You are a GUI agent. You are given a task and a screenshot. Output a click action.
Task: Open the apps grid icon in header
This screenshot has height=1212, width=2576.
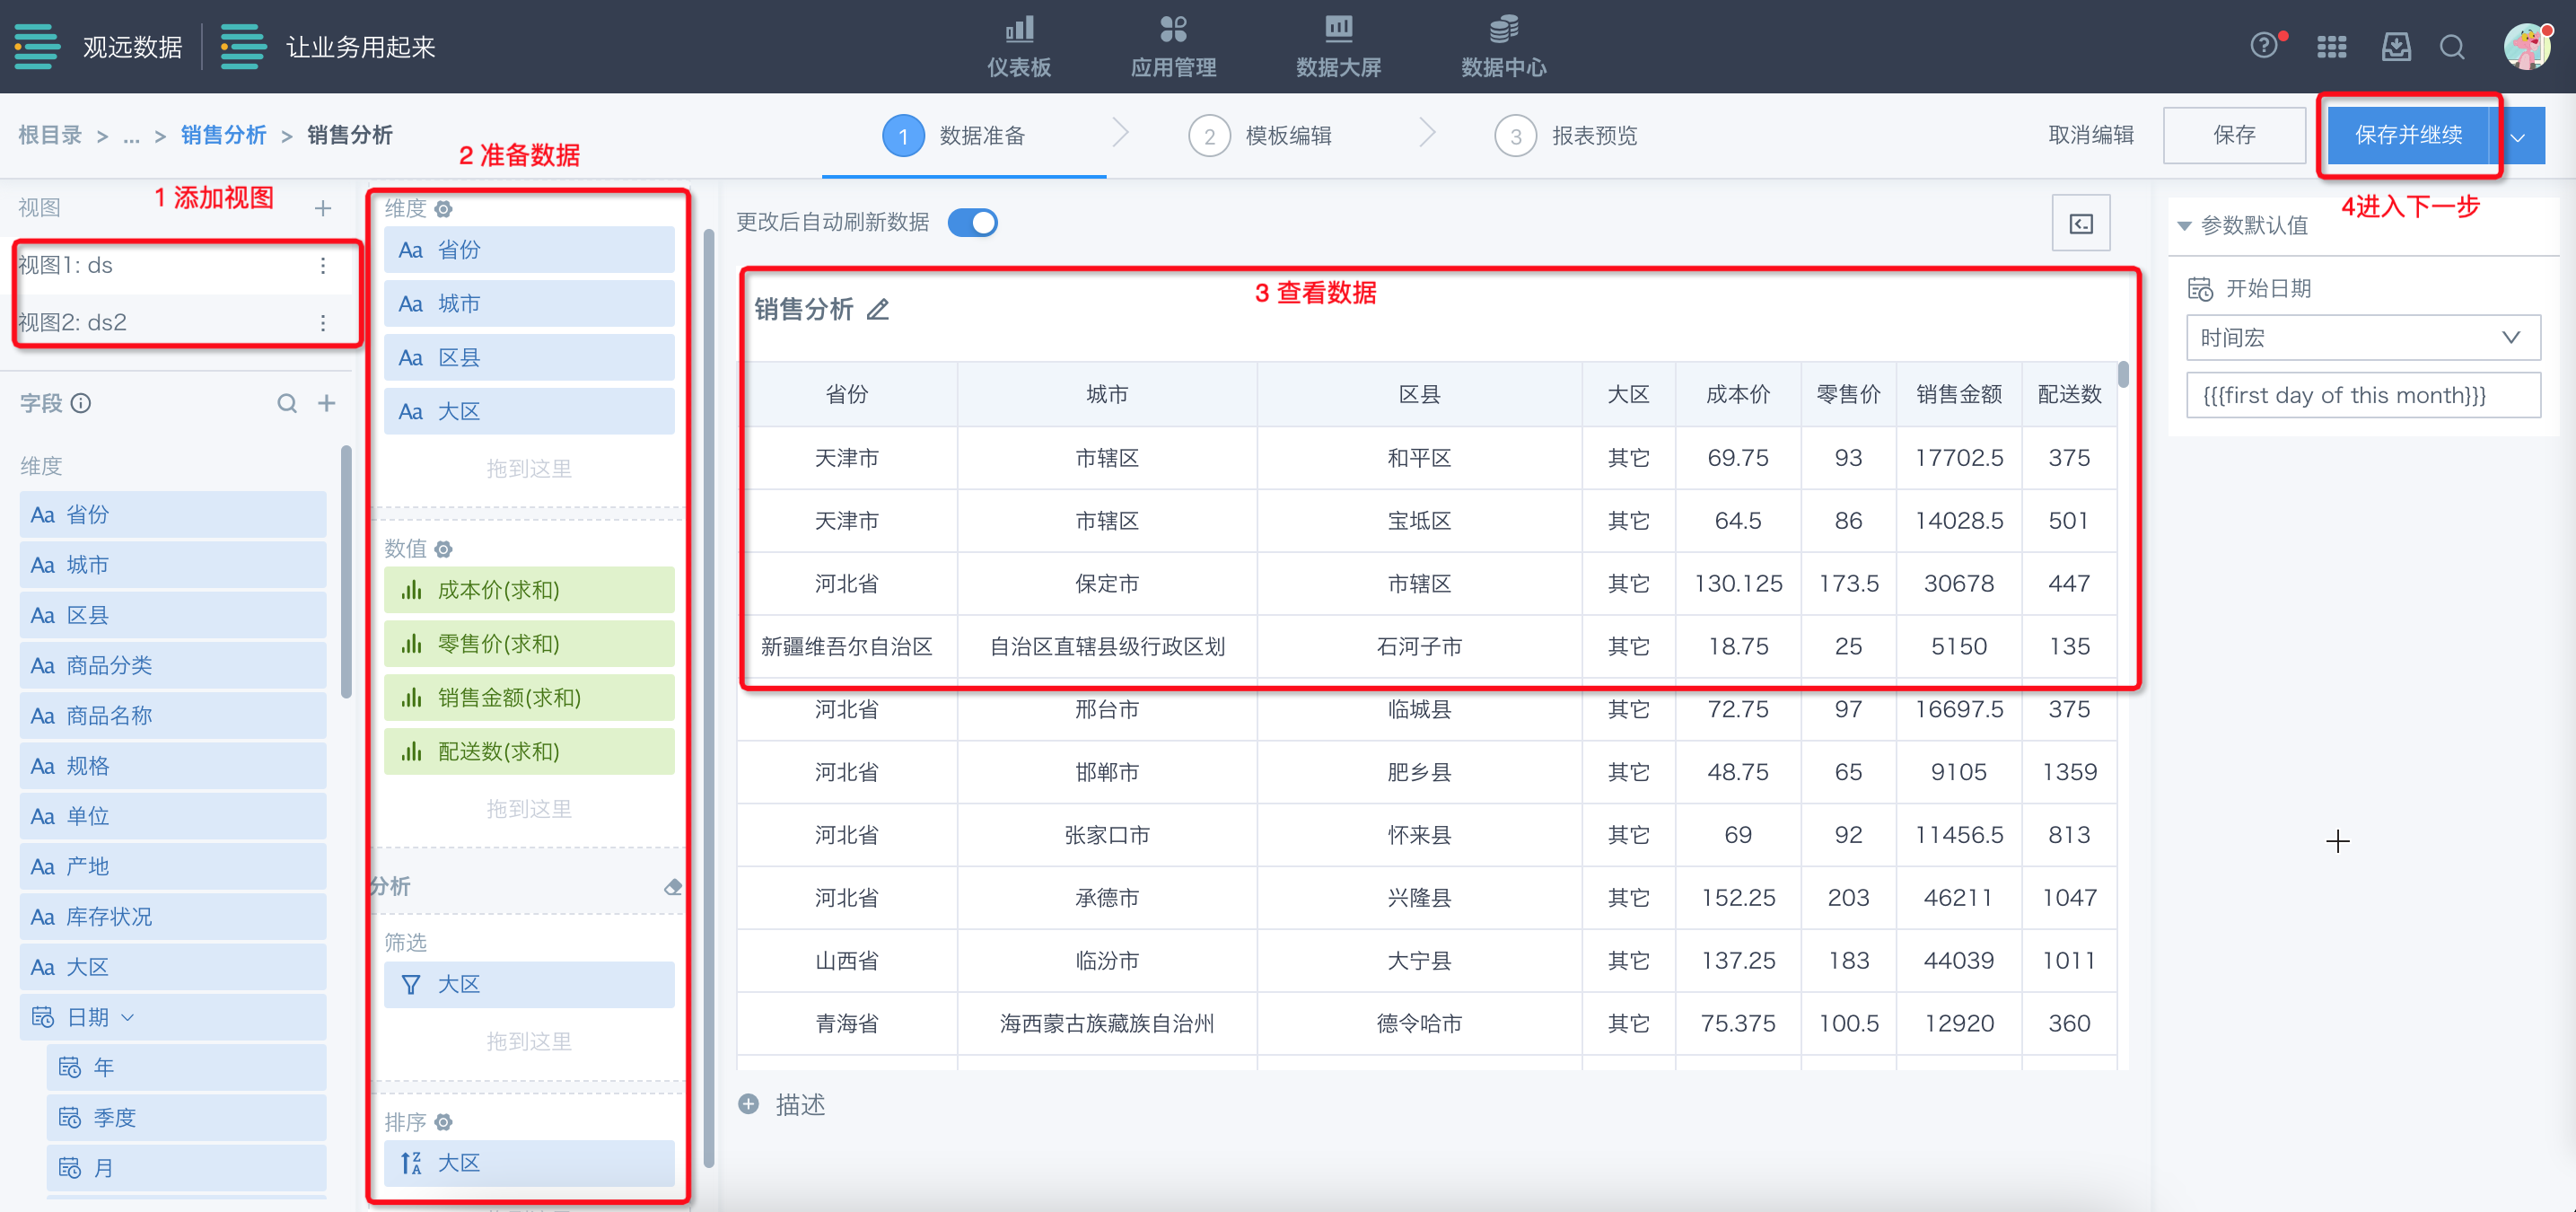(2331, 47)
